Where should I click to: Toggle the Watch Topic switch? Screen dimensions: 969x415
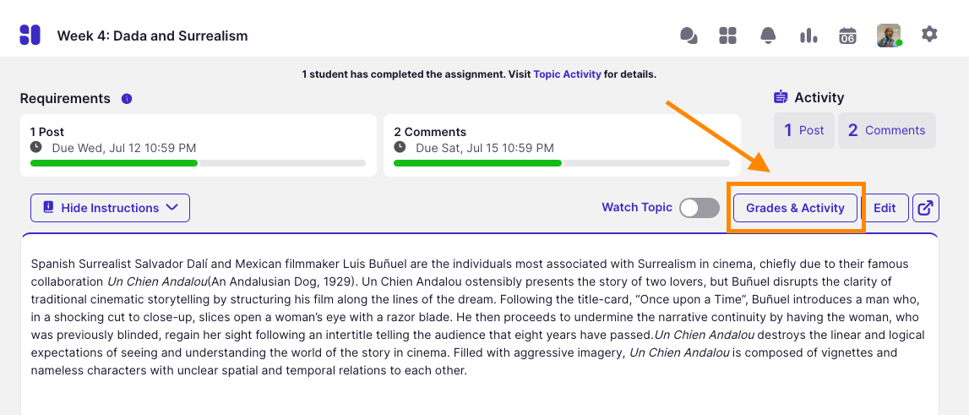700,208
